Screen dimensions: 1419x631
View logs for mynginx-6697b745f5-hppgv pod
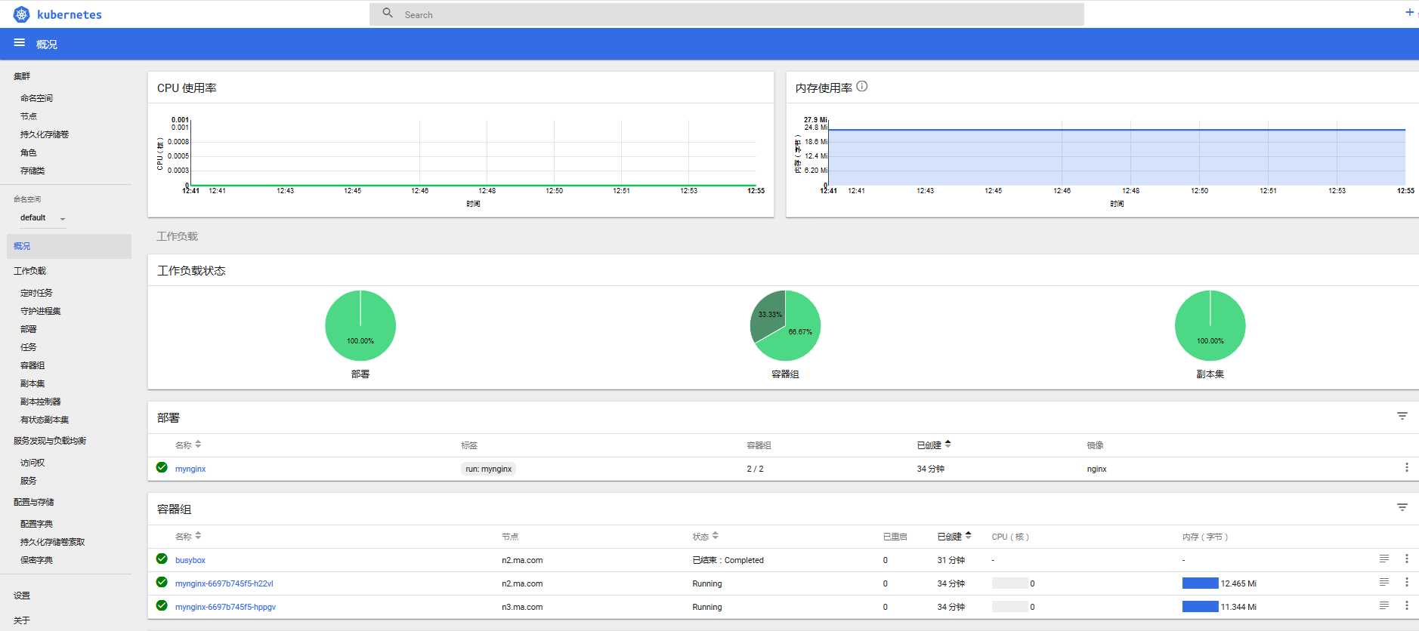[1384, 605]
